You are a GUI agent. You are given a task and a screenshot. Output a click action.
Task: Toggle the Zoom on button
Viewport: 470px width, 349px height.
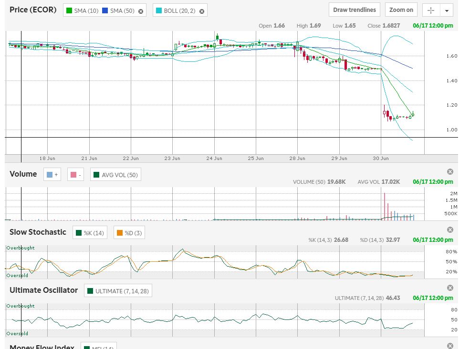[x=401, y=10]
